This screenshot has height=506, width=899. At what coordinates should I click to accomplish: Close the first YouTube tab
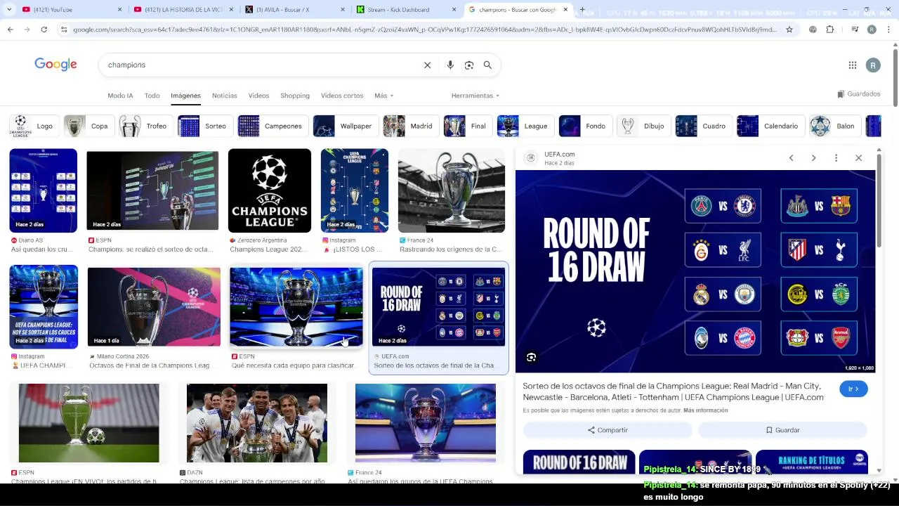click(120, 10)
